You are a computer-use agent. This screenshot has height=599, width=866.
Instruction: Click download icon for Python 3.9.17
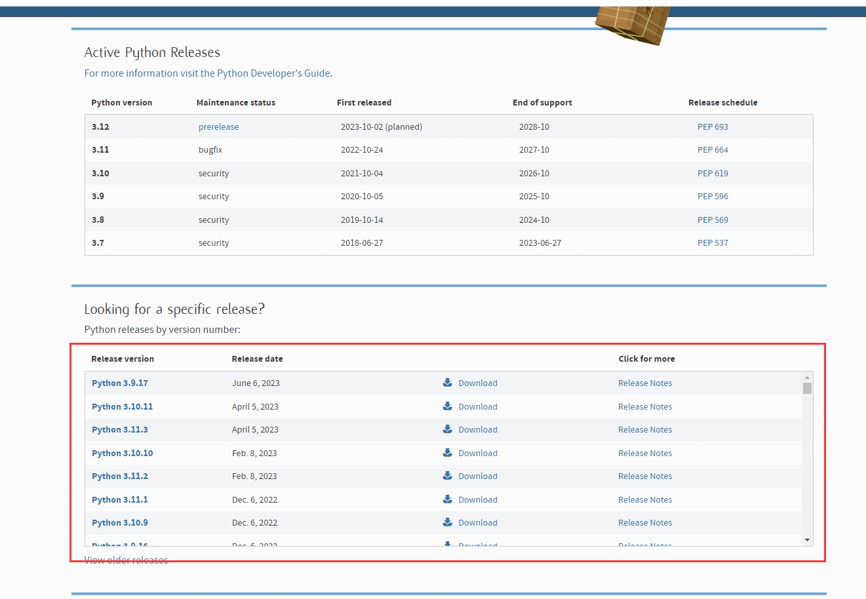pyautogui.click(x=448, y=383)
